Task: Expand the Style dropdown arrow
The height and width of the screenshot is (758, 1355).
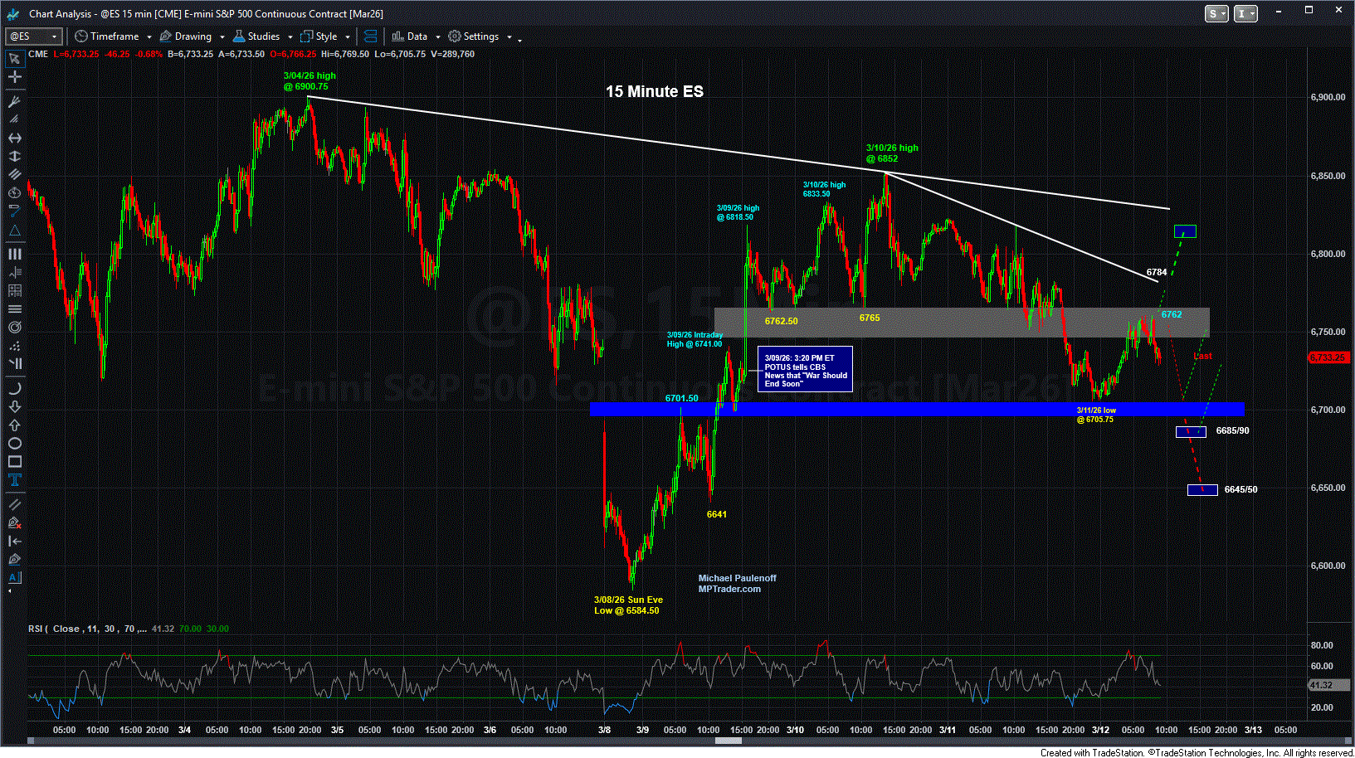Action: [x=348, y=37]
